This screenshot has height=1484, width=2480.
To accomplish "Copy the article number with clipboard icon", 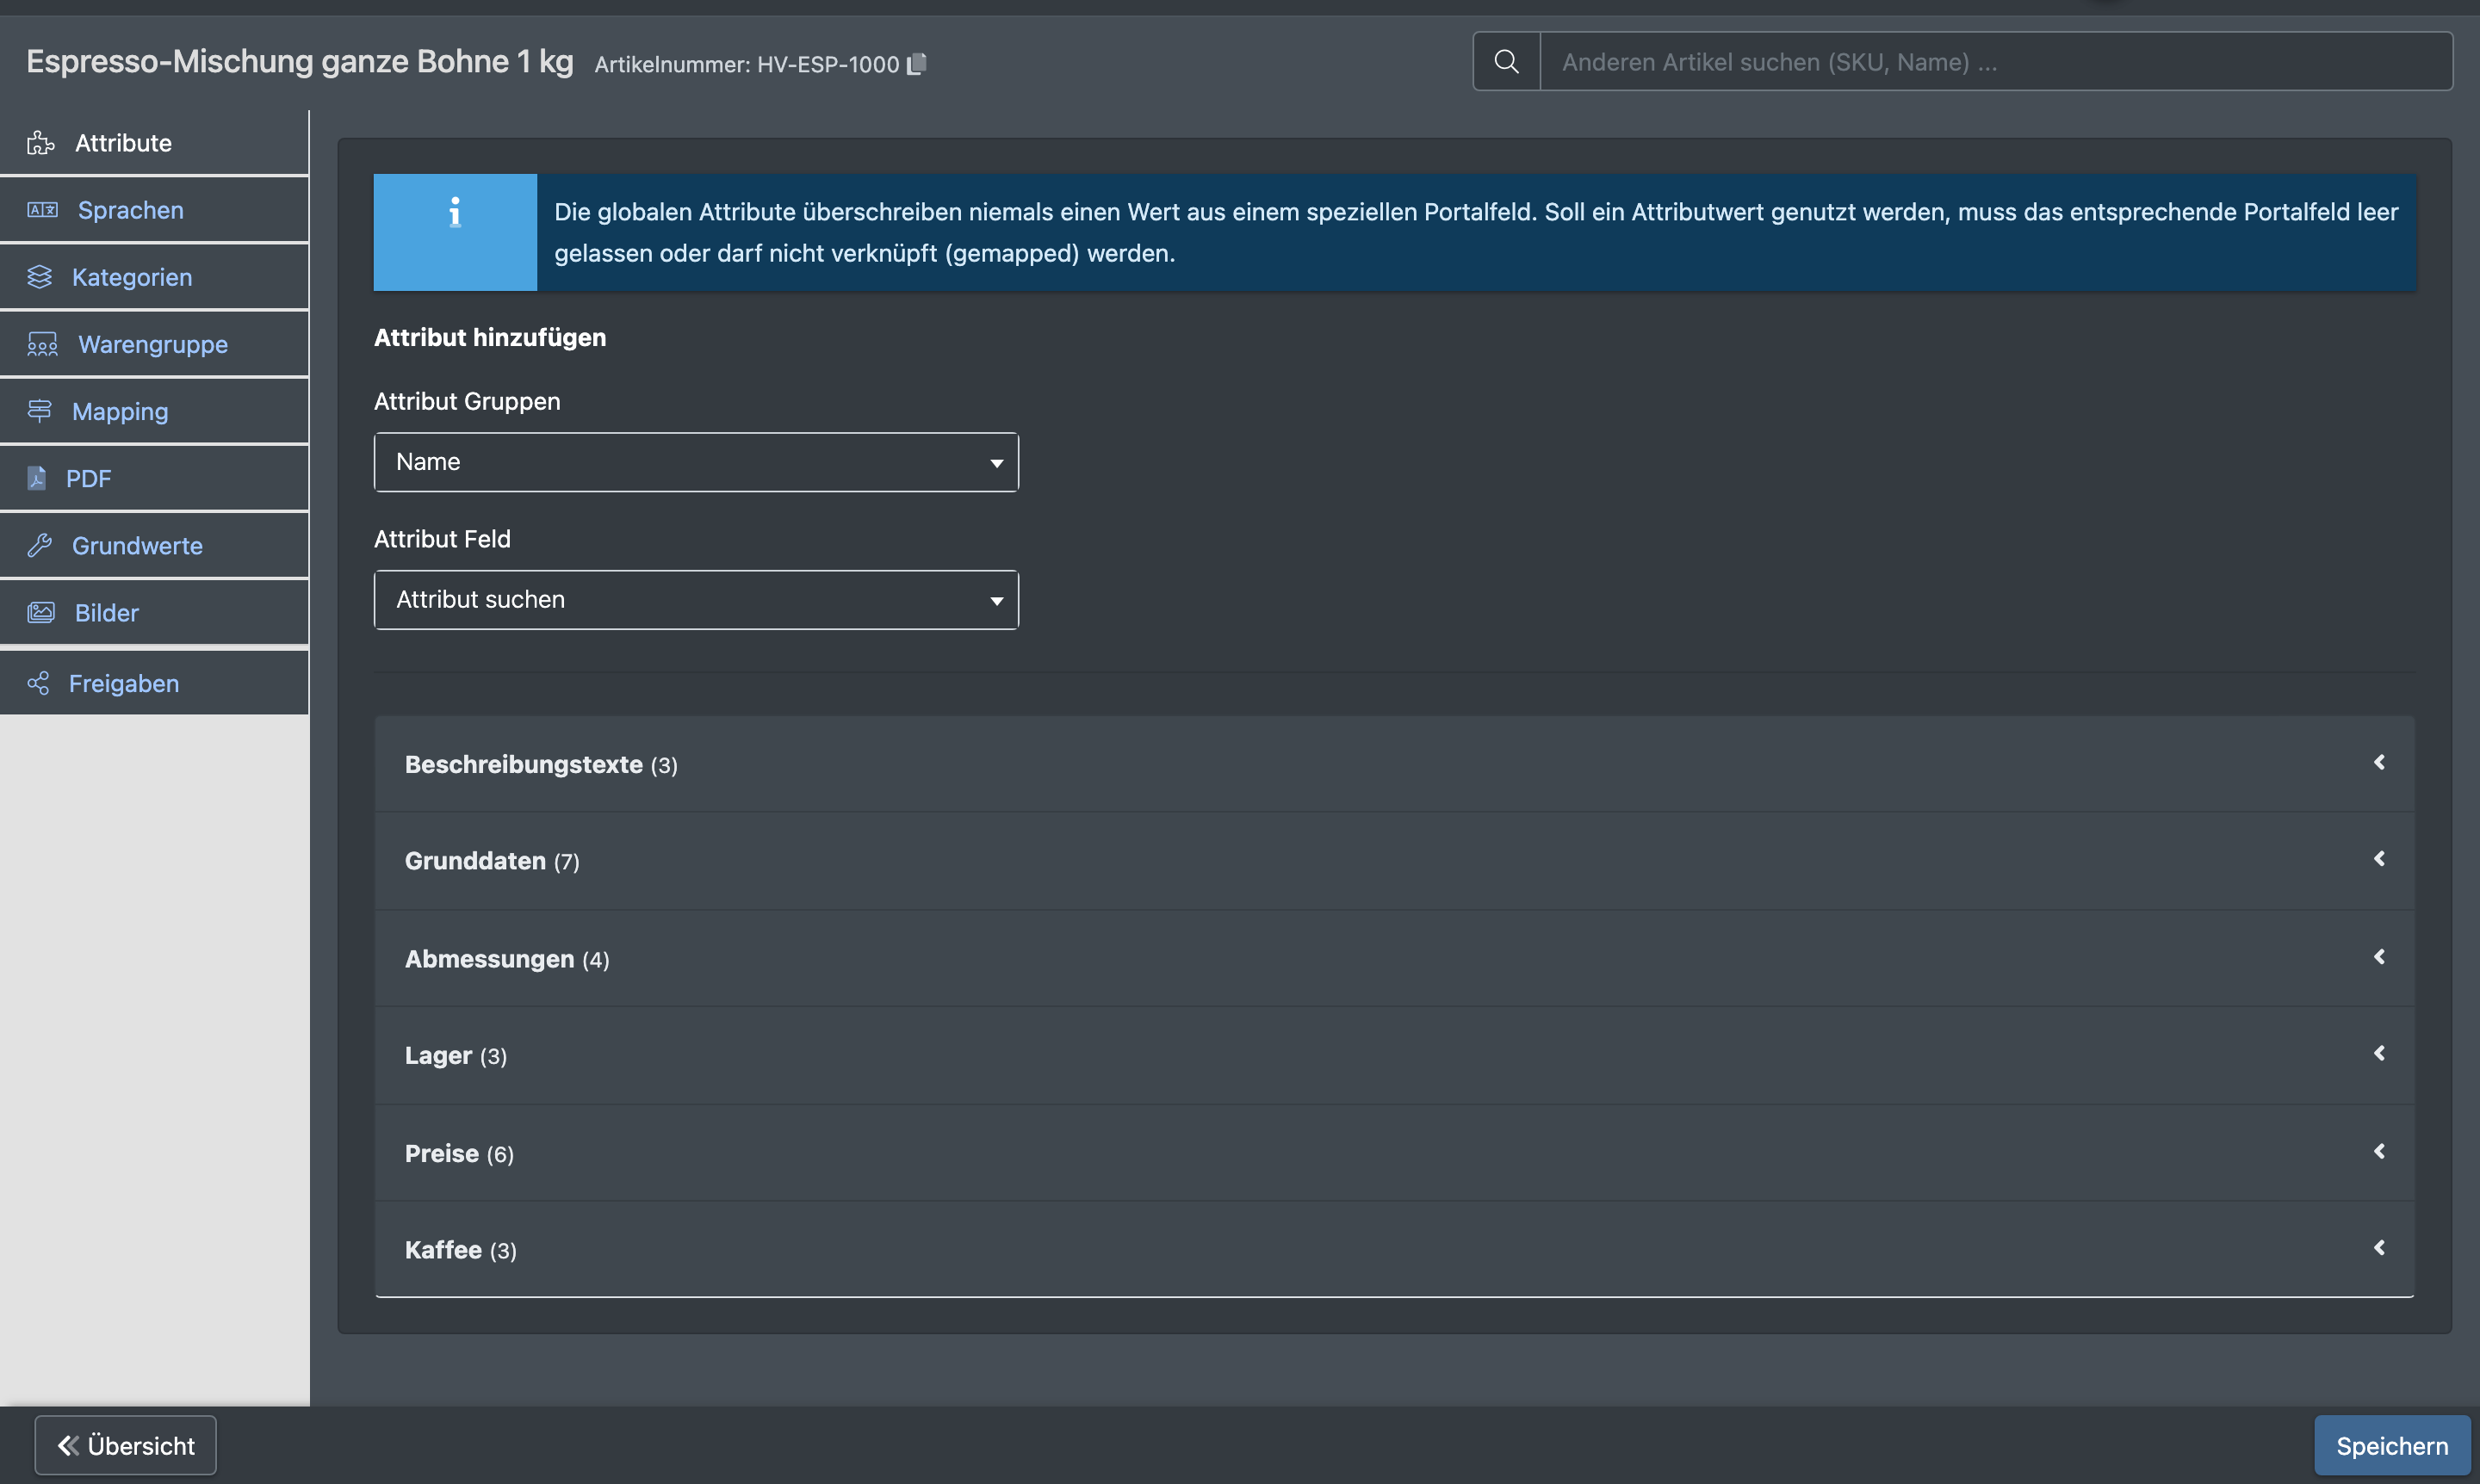I will (916, 64).
